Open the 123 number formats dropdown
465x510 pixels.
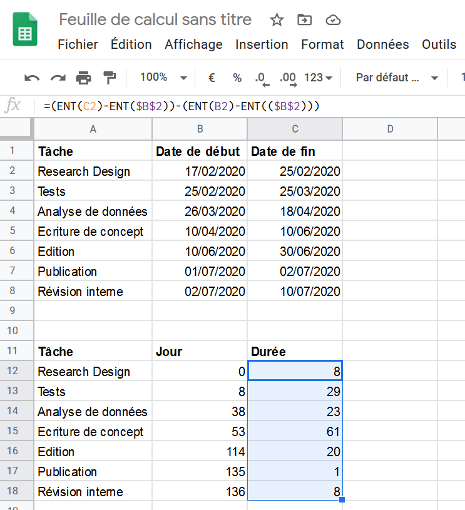(318, 78)
